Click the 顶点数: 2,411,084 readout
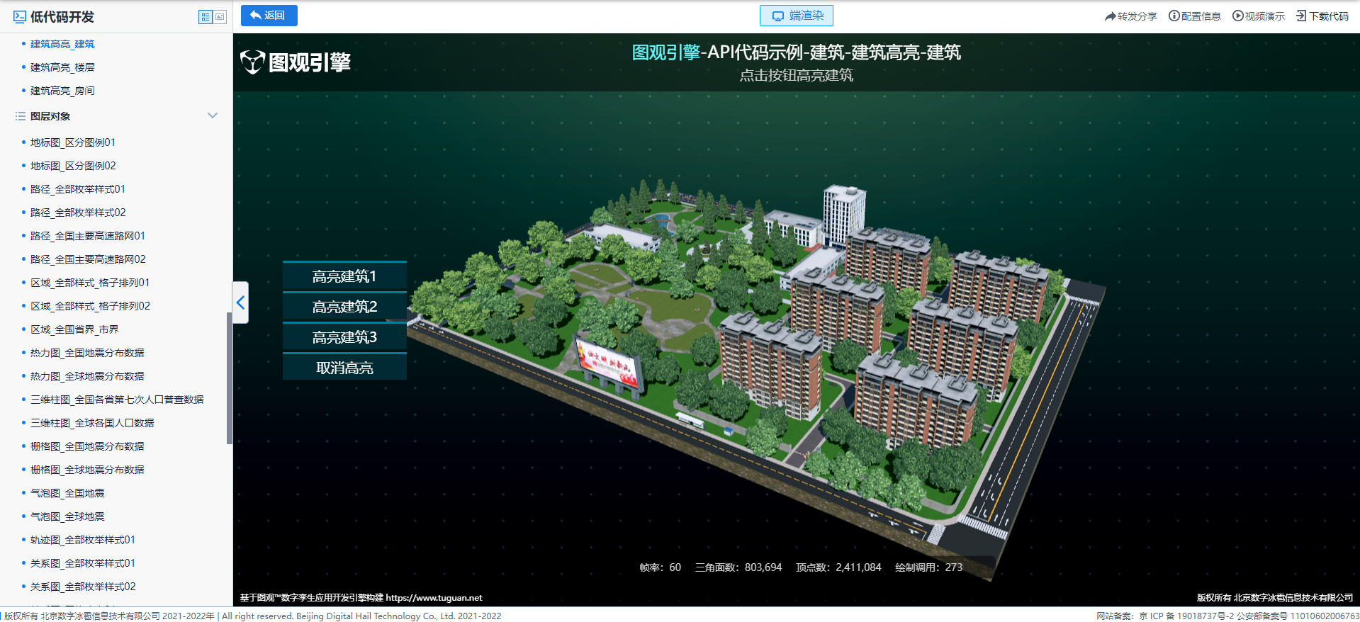This screenshot has width=1360, height=622. click(838, 567)
